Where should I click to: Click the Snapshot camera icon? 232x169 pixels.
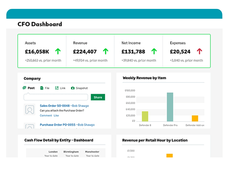click(72, 88)
